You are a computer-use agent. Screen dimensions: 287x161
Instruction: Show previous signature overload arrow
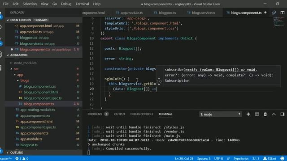[x=159, y=78]
